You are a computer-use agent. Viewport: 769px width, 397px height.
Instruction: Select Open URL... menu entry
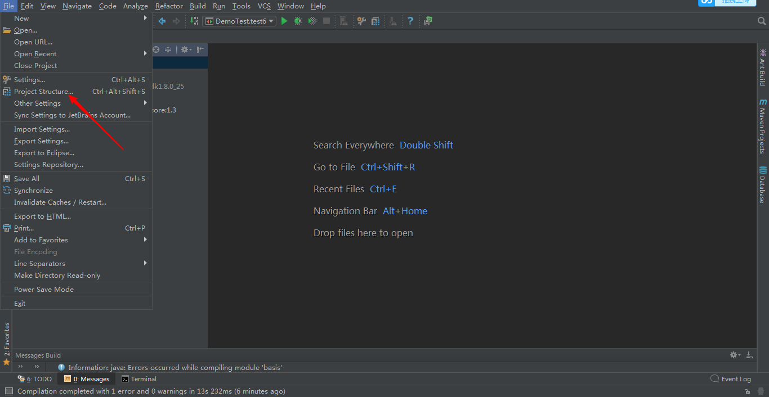(x=76, y=42)
